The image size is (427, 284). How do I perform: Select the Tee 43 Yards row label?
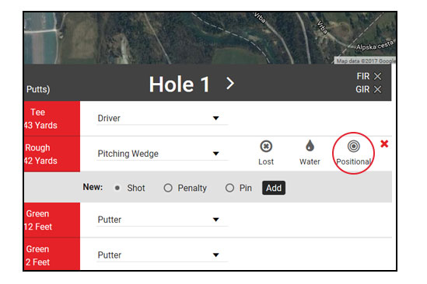coord(52,119)
